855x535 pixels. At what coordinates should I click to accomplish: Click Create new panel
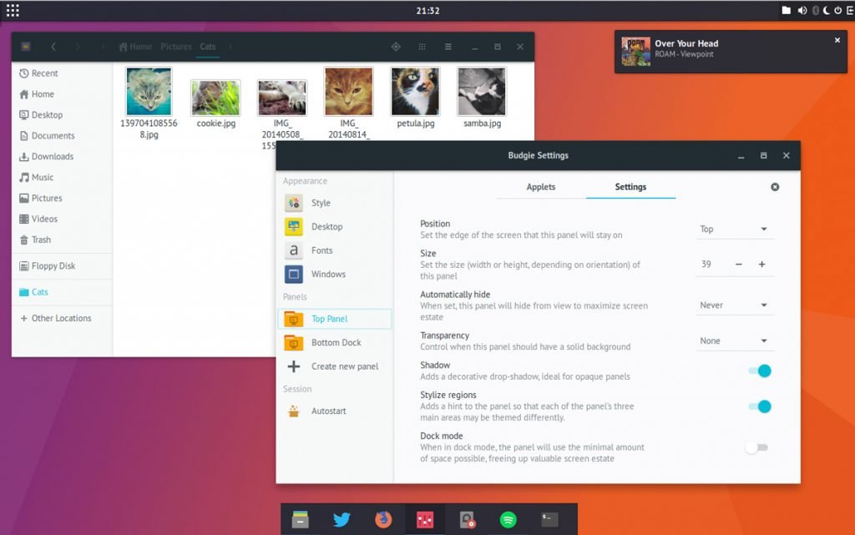[x=335, y=366]
